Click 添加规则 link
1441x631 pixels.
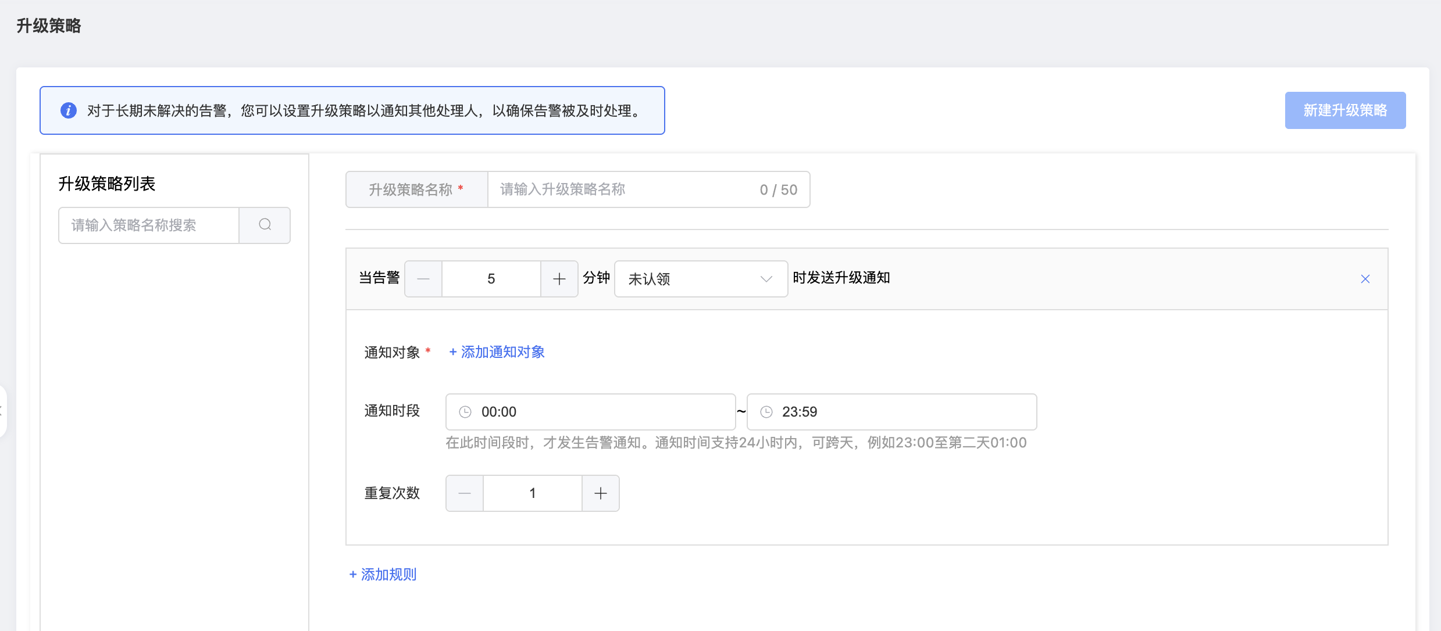tap(383, 575)
